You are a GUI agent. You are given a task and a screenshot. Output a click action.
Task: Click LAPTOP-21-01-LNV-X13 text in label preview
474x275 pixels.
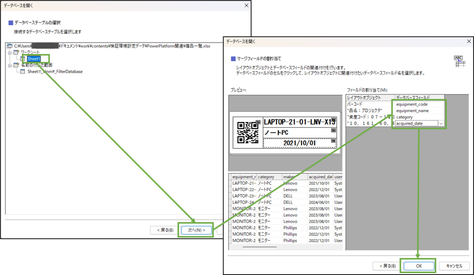(x=299, y=122)
